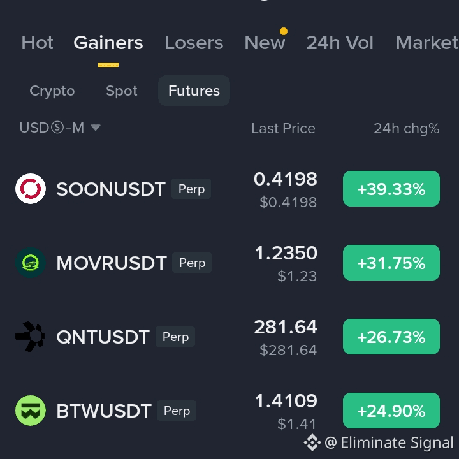This screenshot has width=459, height=459.
Task: Click the +24.90% badge for BTWUSDT
Action: pyautogui.click(x=391, y=411)
